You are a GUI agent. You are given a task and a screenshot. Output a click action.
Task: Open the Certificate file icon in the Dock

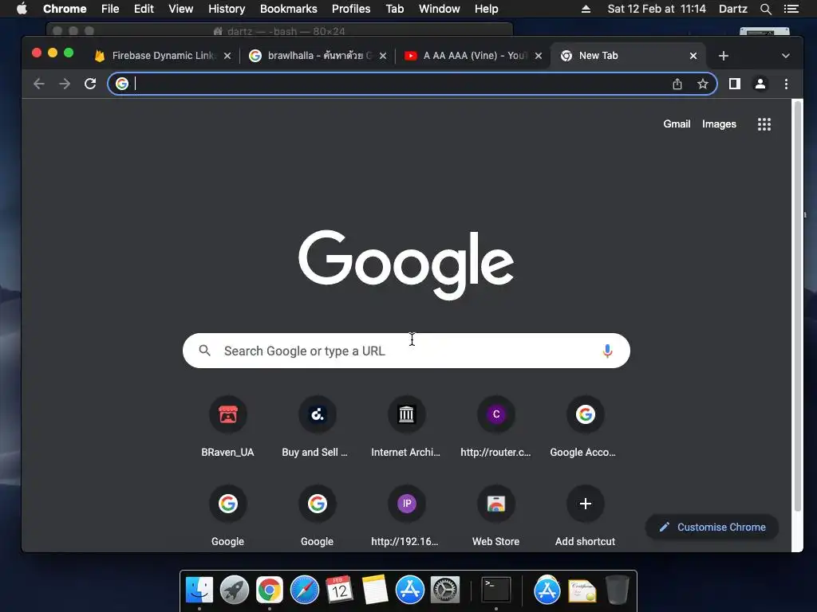(582, 590)
